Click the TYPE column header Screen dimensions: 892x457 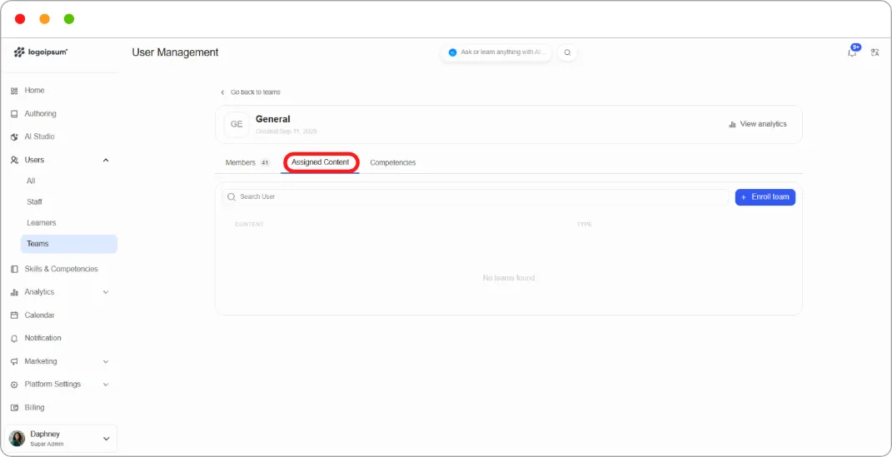click(584, 225)
